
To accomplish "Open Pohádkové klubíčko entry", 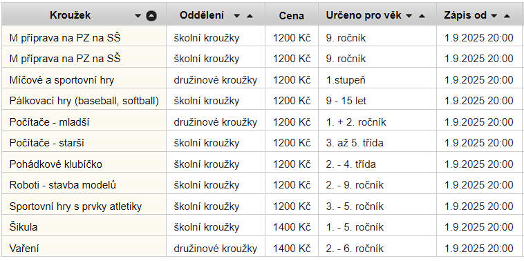I will 55,164.
